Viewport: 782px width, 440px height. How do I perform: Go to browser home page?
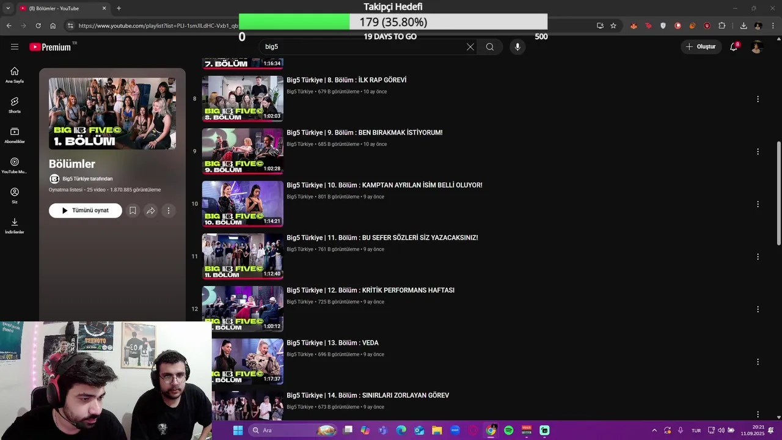point(53,26)
